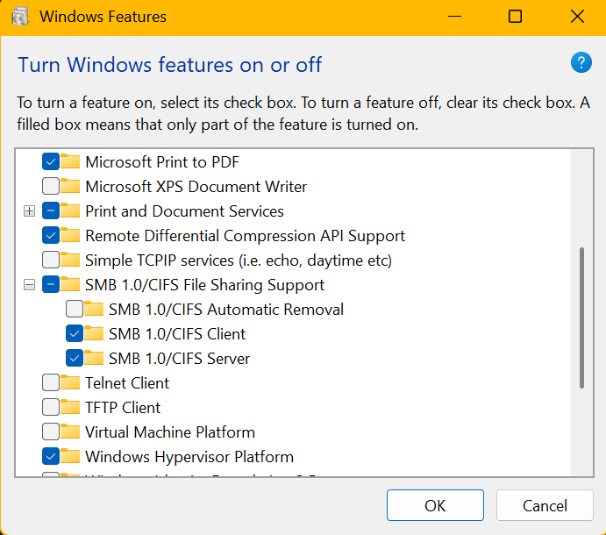
Task: Select Windows Hypervisor Platform label
Action: (x=189, y=457)
